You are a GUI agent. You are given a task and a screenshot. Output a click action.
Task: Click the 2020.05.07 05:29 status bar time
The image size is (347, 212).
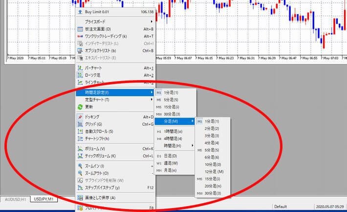coord(330,207)
